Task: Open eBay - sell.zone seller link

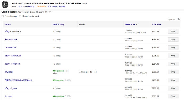Action: (12, 64)
